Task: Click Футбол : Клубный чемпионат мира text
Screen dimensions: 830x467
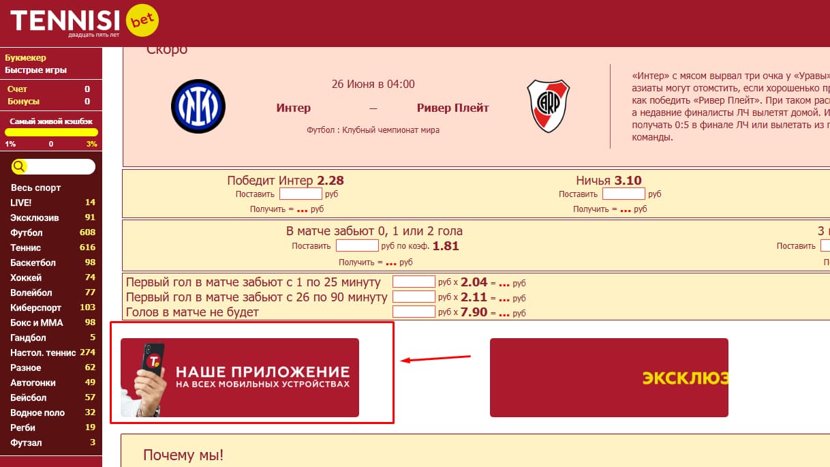Action: tap(373, 130)
